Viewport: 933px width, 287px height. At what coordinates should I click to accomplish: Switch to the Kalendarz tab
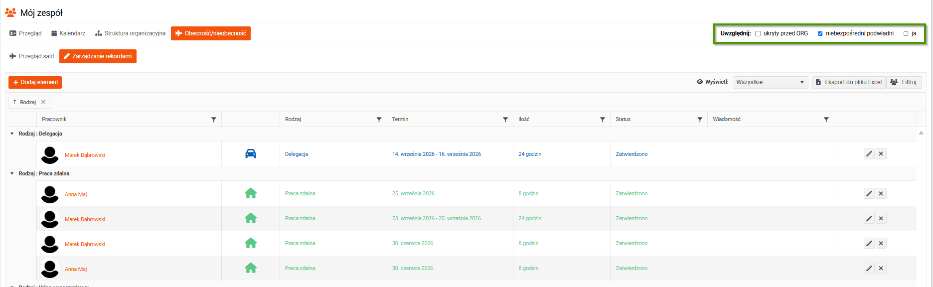68,33
